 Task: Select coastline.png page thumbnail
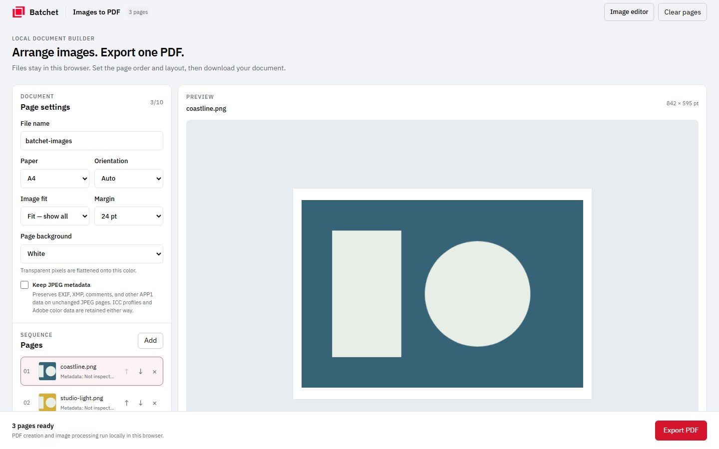[47, 371]
